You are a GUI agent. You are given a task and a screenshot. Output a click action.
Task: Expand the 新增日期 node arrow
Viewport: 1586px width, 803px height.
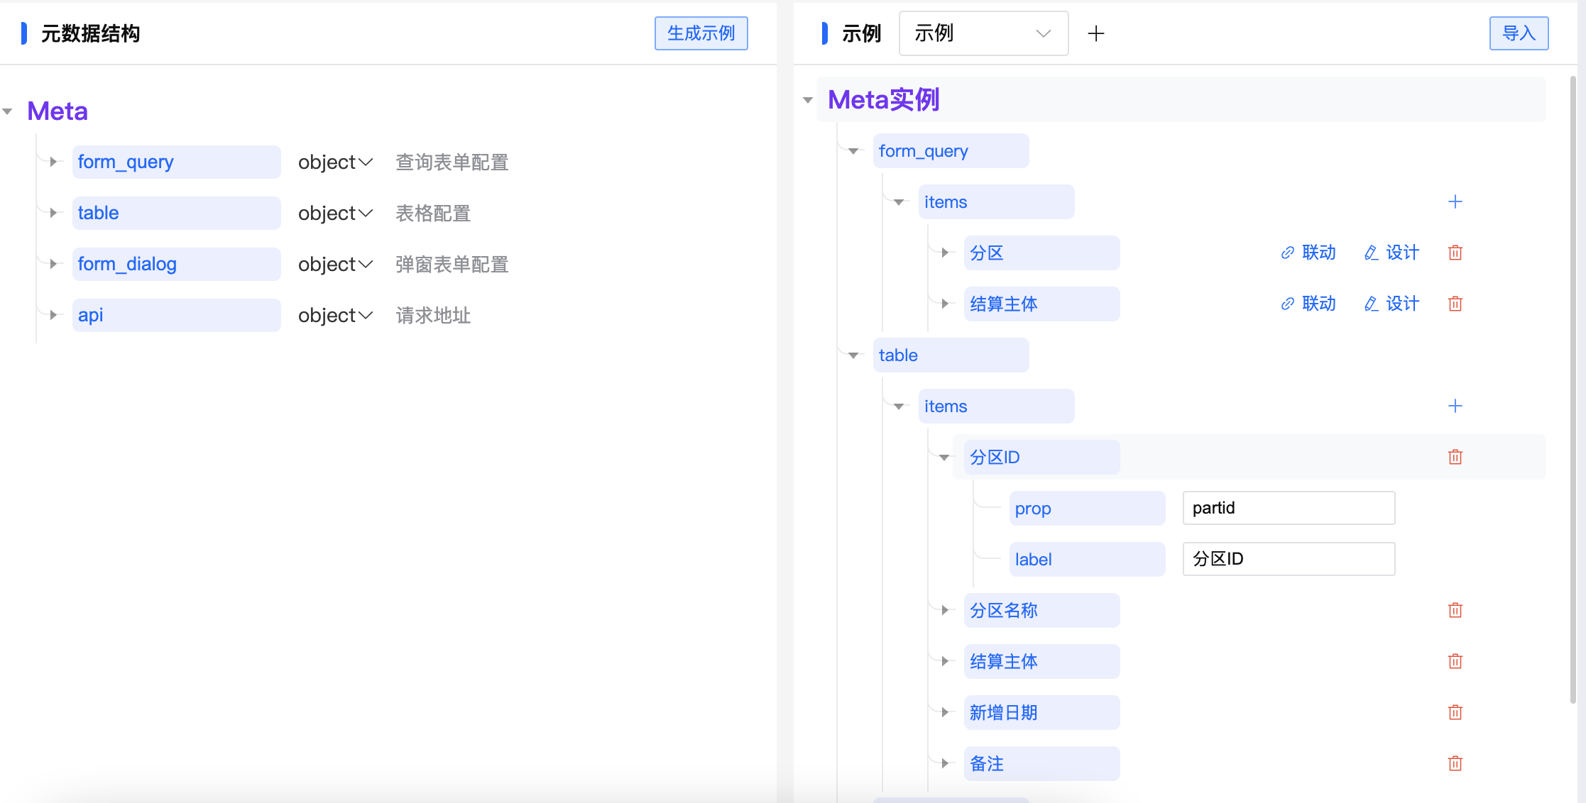944,712
